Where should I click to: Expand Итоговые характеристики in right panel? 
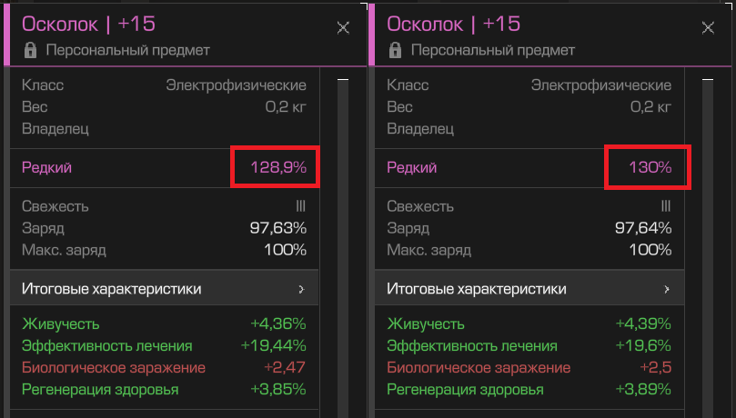coord(529,288)
